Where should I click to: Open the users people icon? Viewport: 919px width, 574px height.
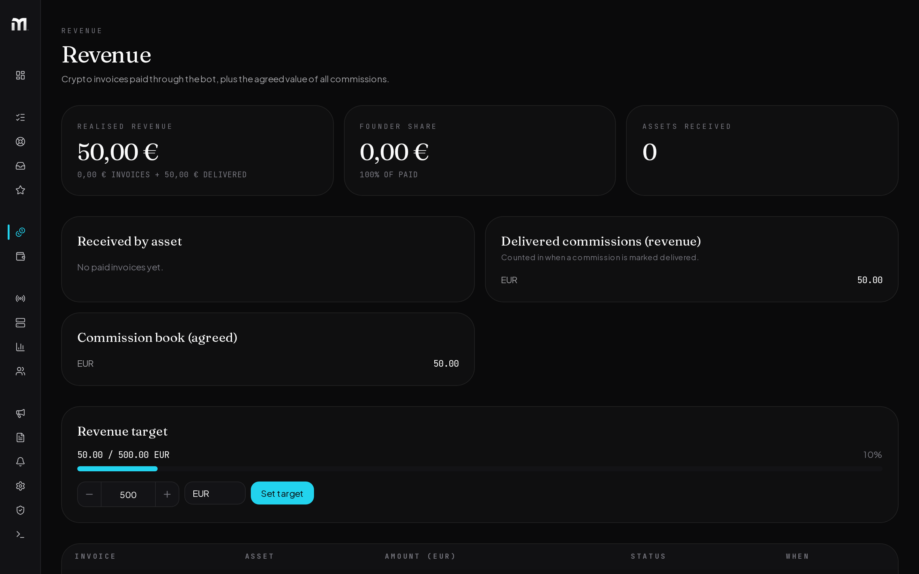coord(20,371)
